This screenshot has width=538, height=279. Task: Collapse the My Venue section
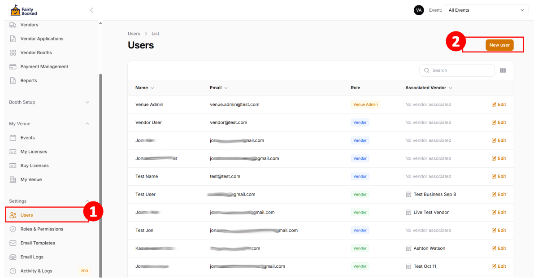coord(87,124)
